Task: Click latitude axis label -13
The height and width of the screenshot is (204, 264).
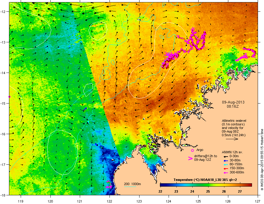Action: tap(3, 42)
